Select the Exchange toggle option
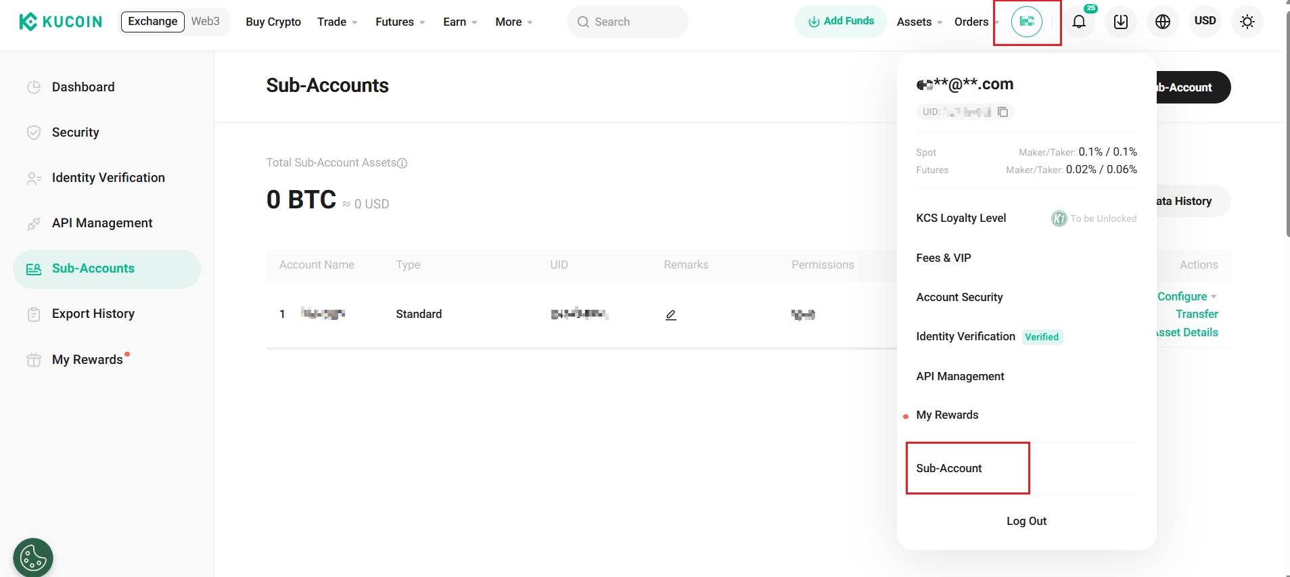This screenshot has width=1290, height=577. [x=153, y=22]
